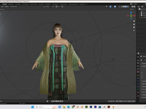Switch to the Texture Paint workspace tab
The width and height of the screenshot is (146, 109).
click(x=33, y=4)
